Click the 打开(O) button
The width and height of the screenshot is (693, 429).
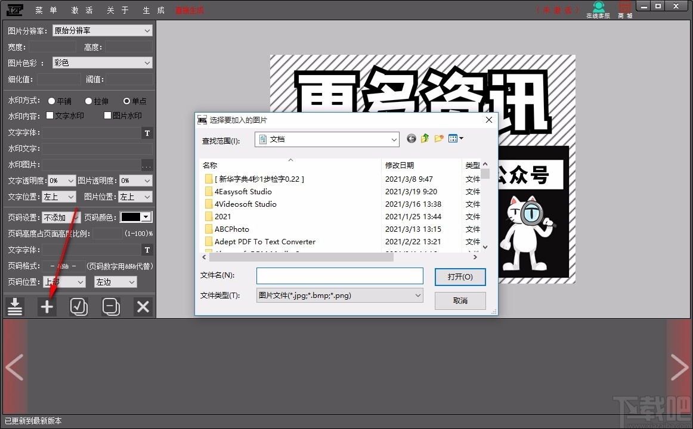click(x=460, y=276)
